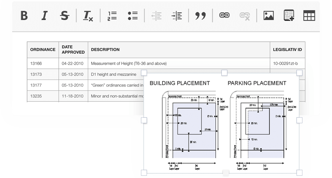Insert a block quote
This screenshot has height=178, width=332.
[x=200, y=16]
